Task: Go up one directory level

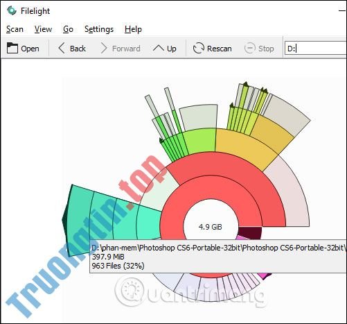Action: tap(165, 49)
